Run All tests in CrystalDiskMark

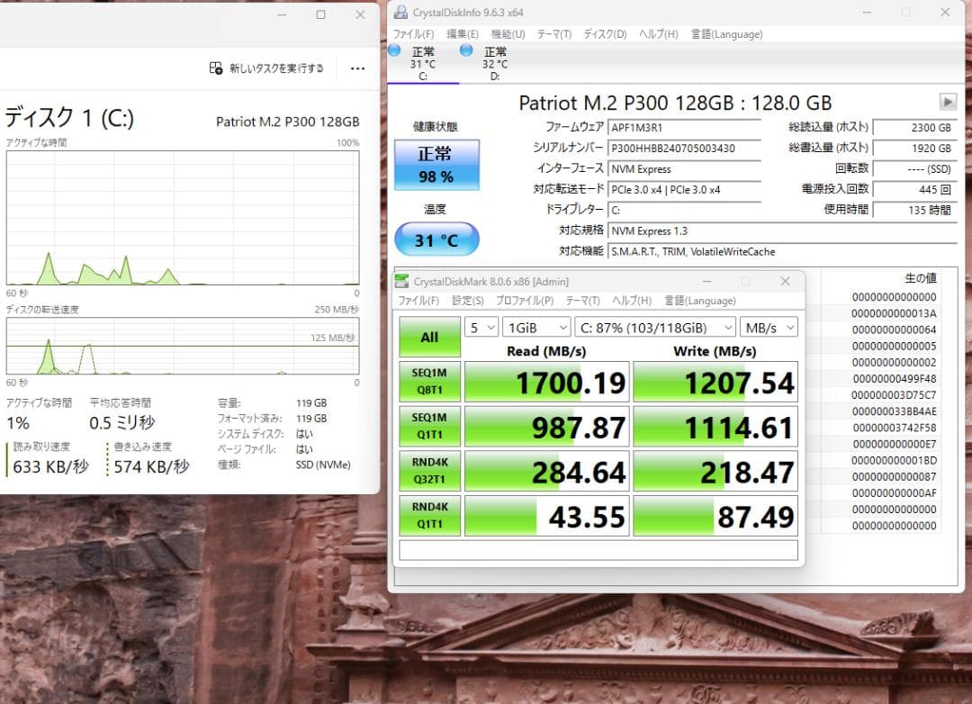(x=429, y=336)
